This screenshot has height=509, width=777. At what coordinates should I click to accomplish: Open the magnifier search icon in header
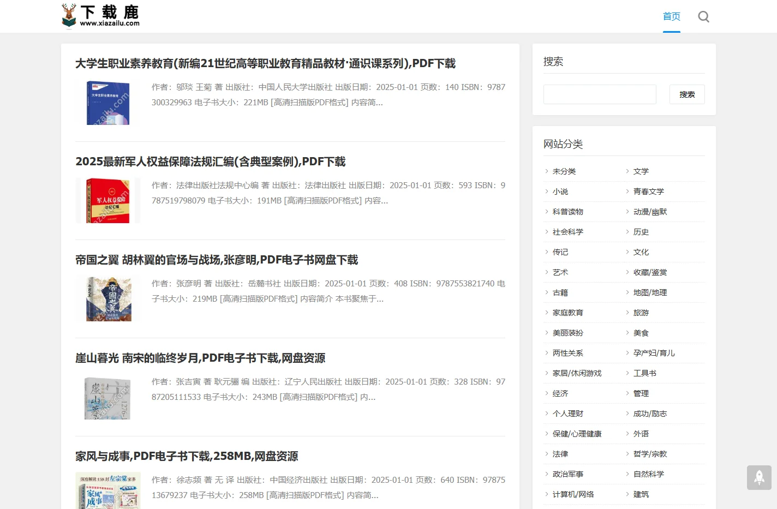[704, 17]
